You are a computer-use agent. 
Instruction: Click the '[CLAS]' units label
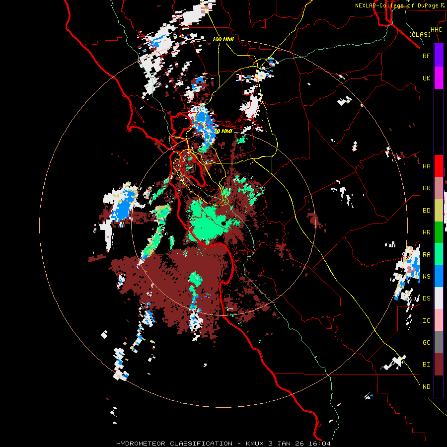click(x=420, y=34)
